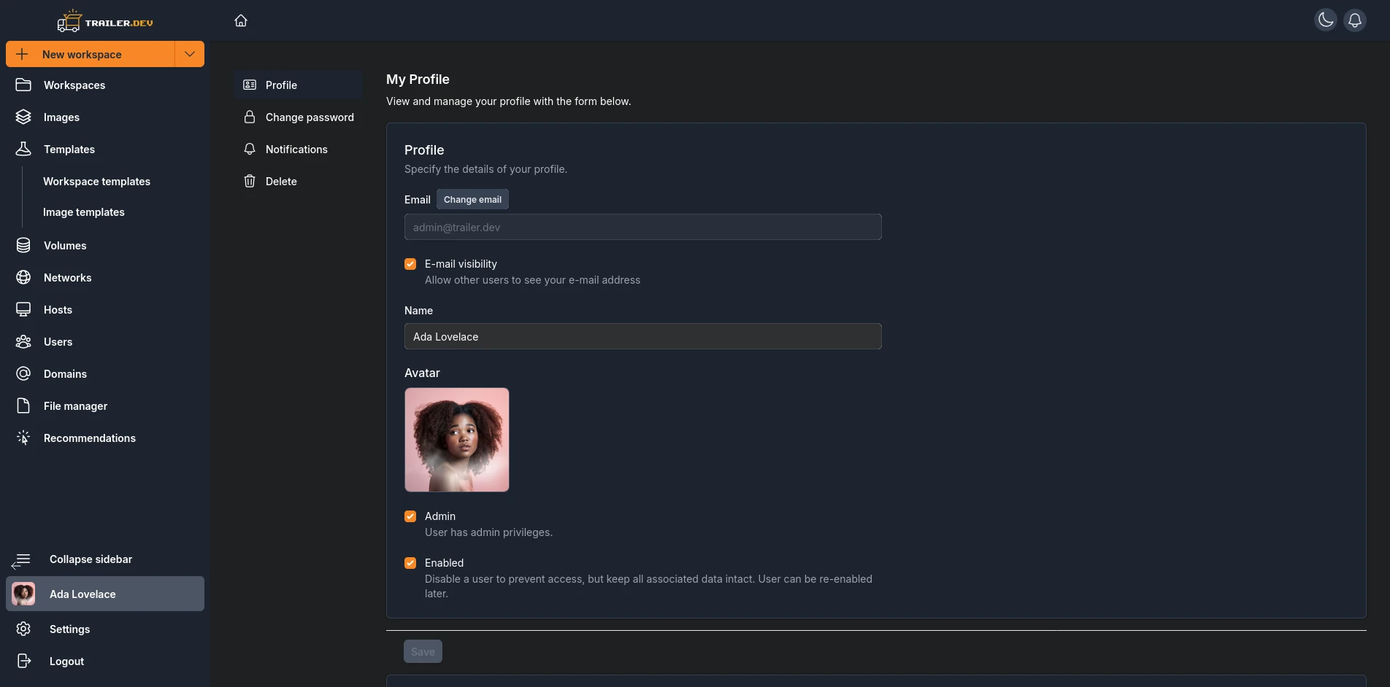
Task: Click the Templates label in sidebar
Action: (69, 149)
